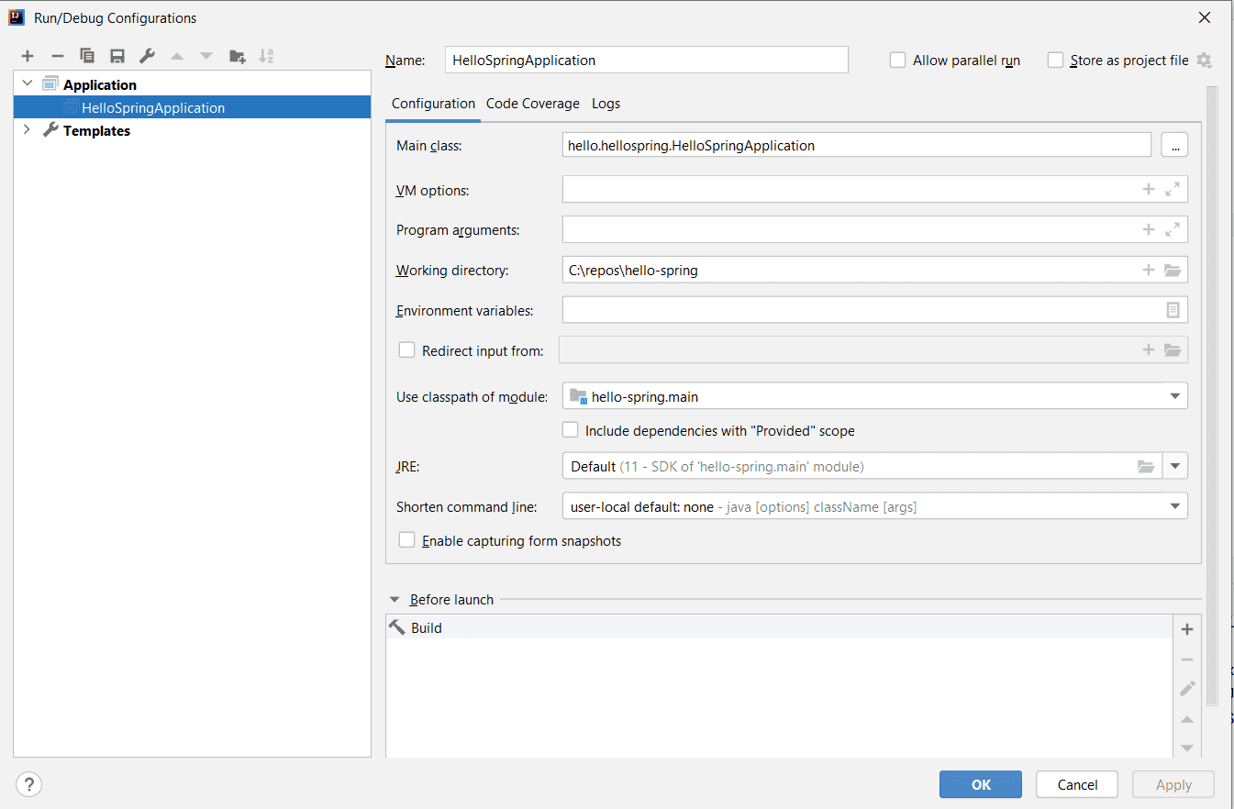Click the Working directory folder browse icon
This screenshot has height=809, width=1234.
[x=1172, y=270]
